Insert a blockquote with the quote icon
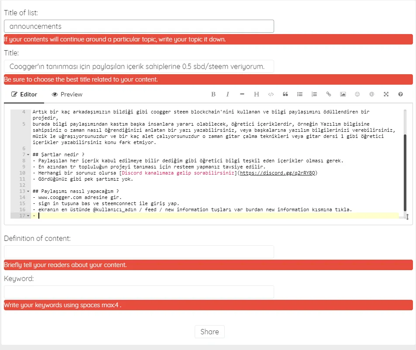The height and width of the screenshot is (350, 416). pos(285,94)
